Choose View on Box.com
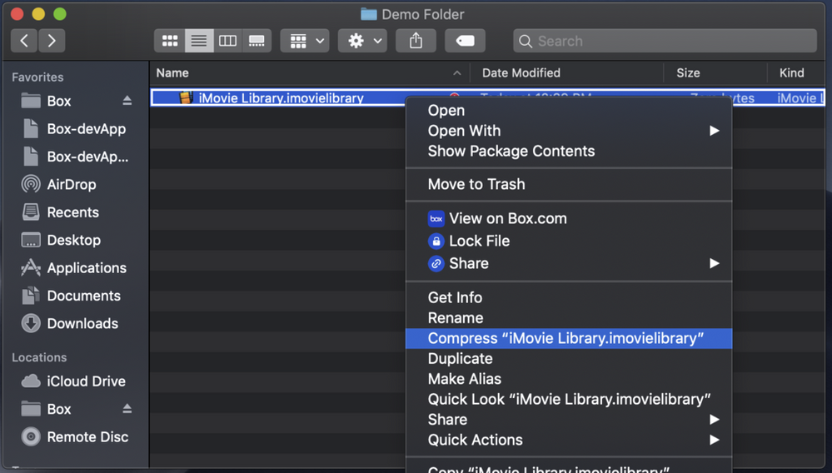832x473 pixels. 569,218
